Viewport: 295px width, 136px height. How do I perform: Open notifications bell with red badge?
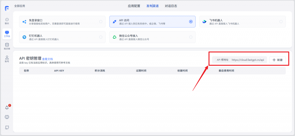[7, 107]
